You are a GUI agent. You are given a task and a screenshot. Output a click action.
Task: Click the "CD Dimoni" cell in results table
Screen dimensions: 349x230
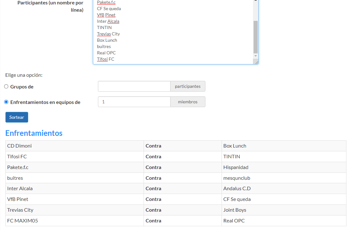click(20, 146)
